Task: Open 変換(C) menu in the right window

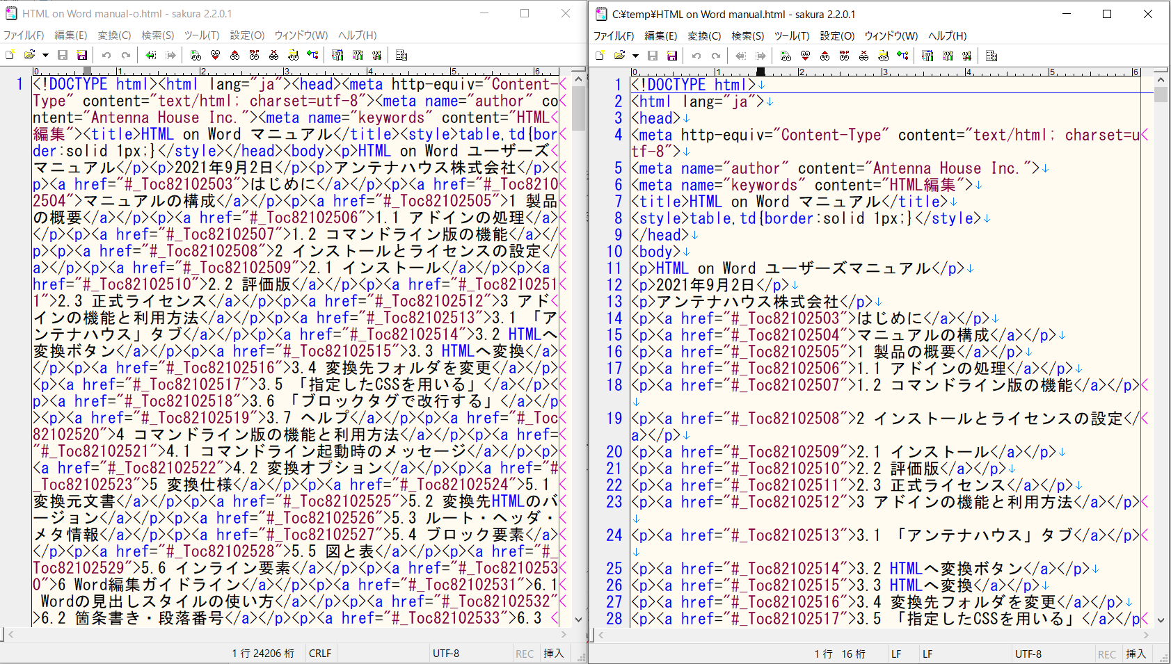Action: pos(704,35)
